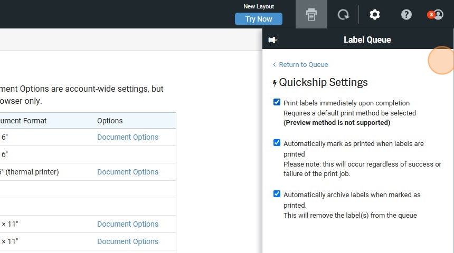Click the Options column header
454x253 pixels.
pyautogui.click(x=110, y=121)
